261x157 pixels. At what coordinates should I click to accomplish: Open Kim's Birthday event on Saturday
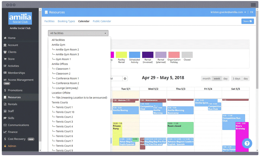pos(242,137)
